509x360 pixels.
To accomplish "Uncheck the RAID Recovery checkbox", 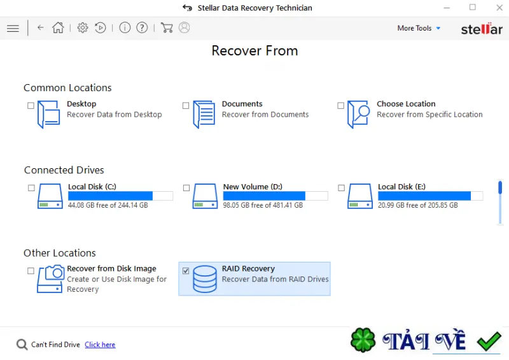I will [x=186, y=271].
